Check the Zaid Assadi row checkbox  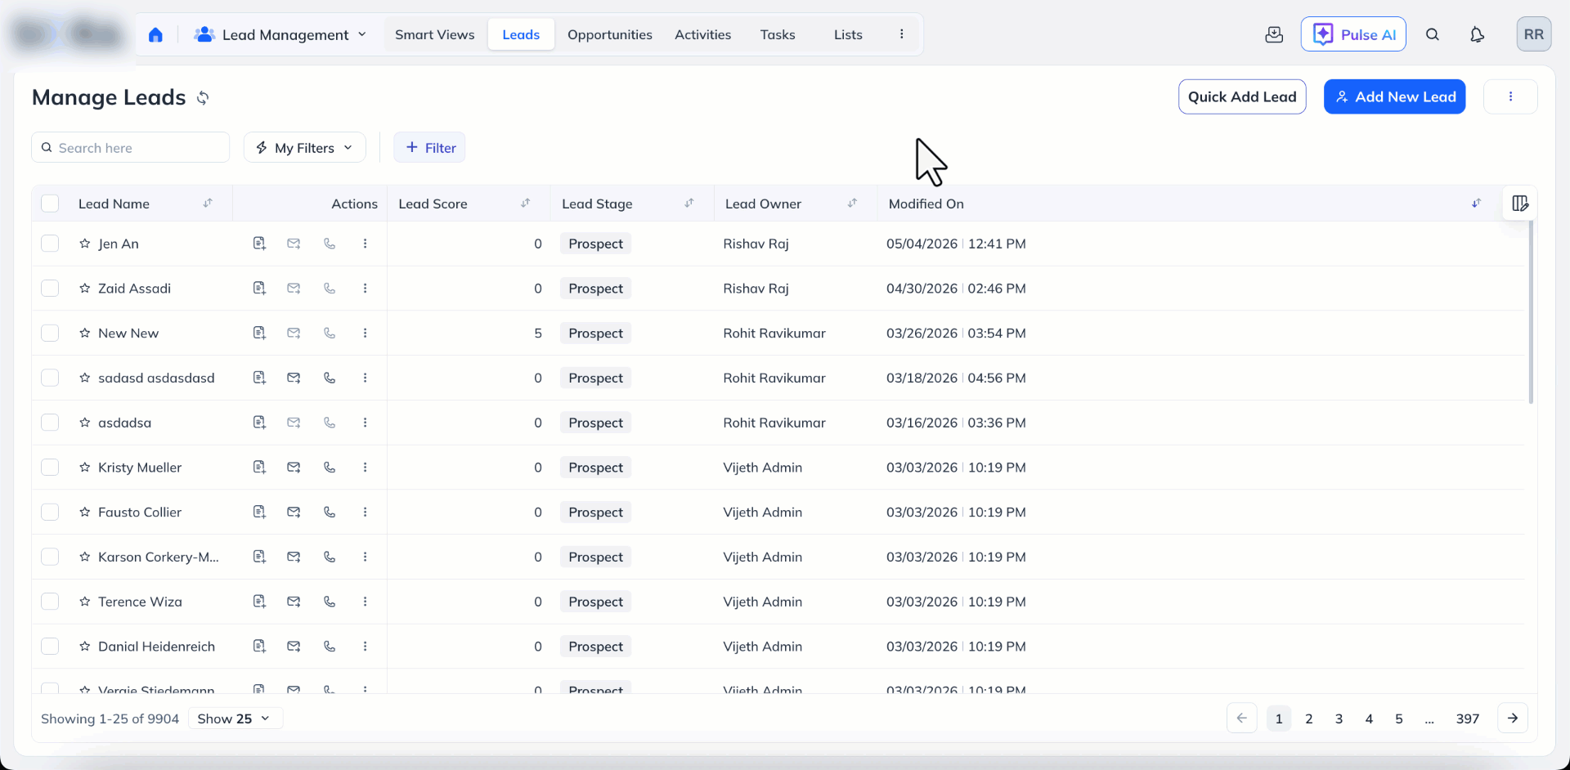[x=50, y=289]
